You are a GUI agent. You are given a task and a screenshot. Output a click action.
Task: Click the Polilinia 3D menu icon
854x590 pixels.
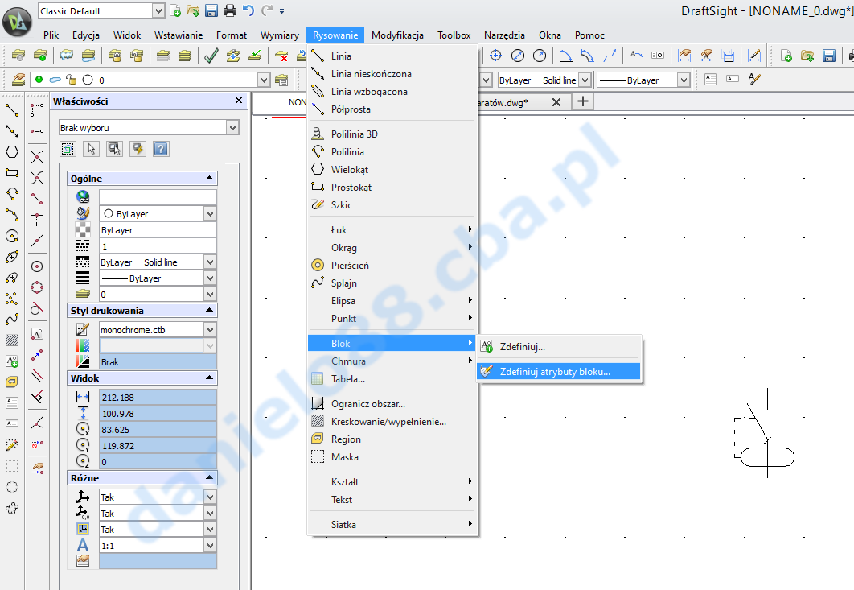(318, 134)
